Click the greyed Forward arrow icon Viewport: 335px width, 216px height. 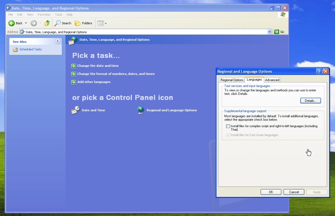click(34, 23)
